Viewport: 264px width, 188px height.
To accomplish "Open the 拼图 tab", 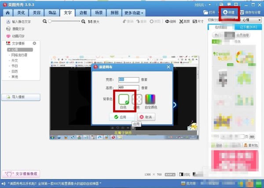I will 114,13.
